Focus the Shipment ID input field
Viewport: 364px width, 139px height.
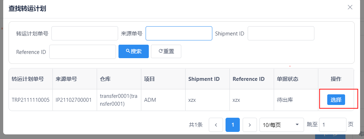point(281,33)
